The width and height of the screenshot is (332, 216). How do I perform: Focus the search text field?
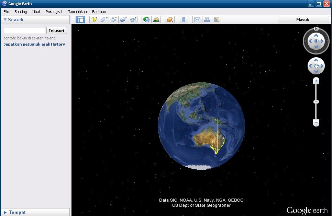click(24, 31)
